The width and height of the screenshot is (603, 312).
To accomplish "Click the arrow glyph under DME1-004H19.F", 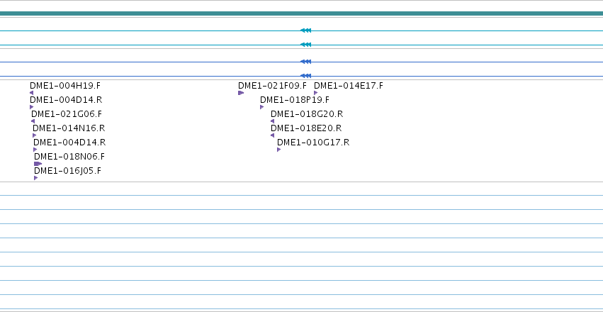I will click(32, 93).
